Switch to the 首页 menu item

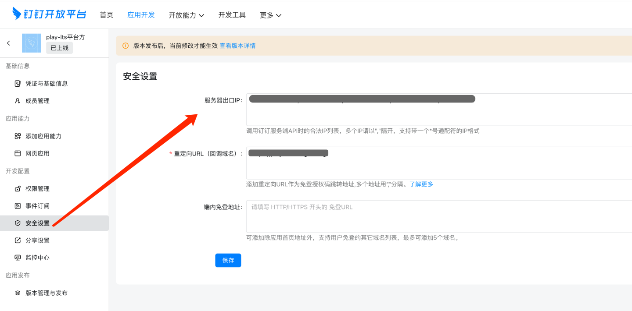(106, 14)
